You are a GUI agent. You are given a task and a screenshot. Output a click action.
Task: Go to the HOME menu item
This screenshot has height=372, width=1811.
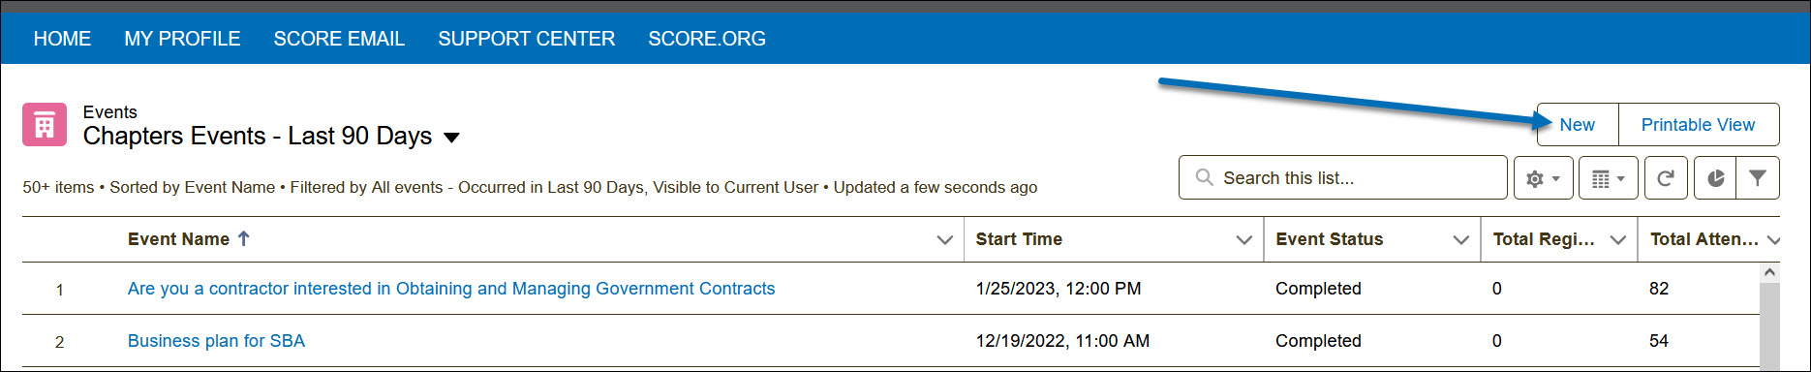pos(62,39)
